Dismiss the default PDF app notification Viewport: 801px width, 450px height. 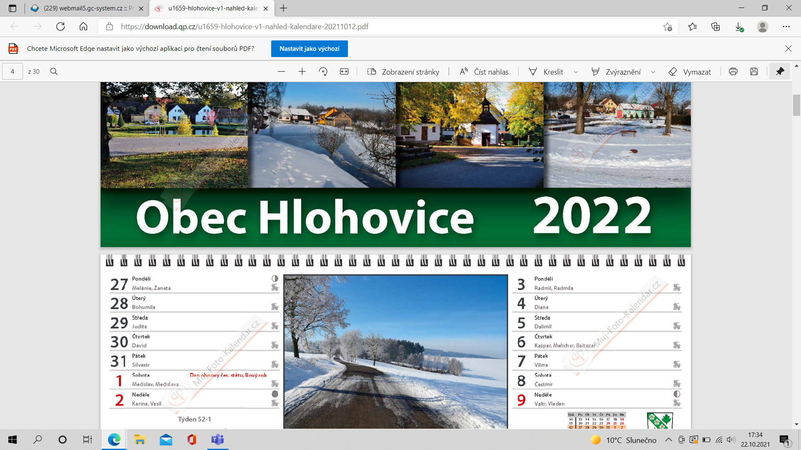(x=788, y=49)
